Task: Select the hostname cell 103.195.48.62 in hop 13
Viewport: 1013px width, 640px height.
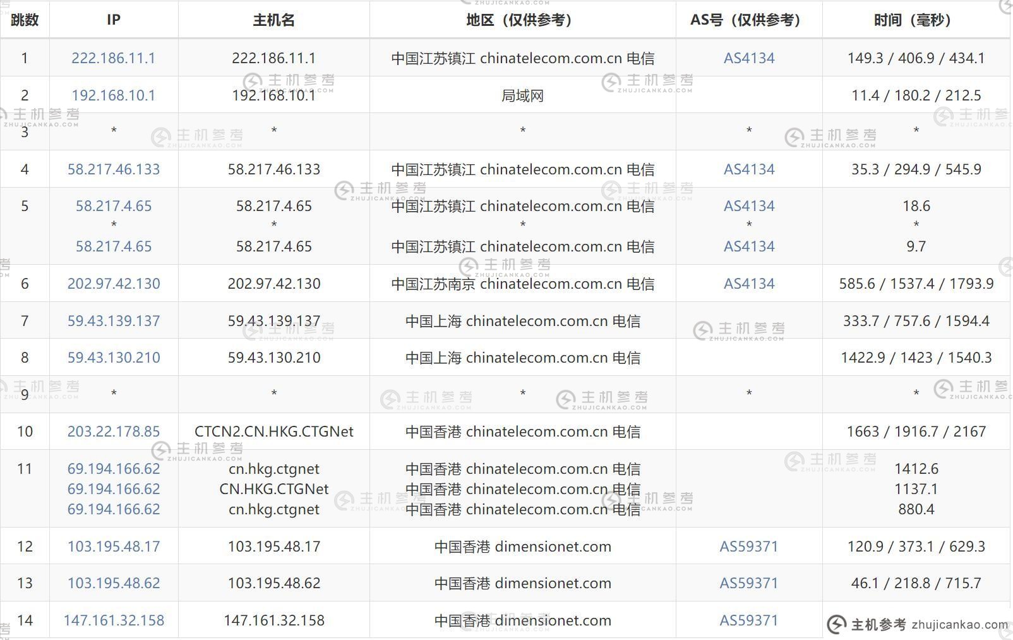Action: (x=274, y=583)
